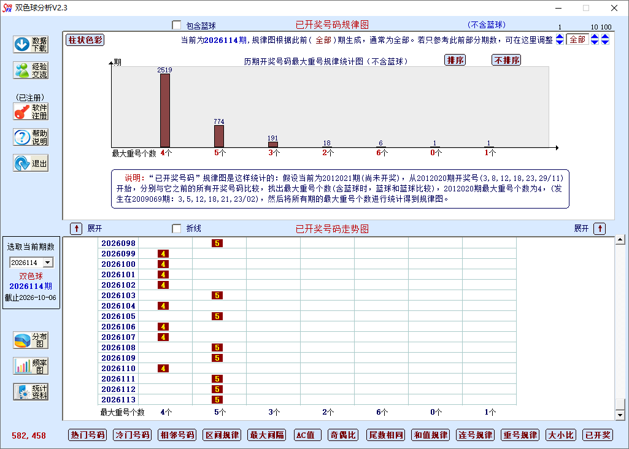Open the 分布图 distribution chart icon
Image resolution: width=629 pixels, height=449 pixels.
tap(31, 340)
